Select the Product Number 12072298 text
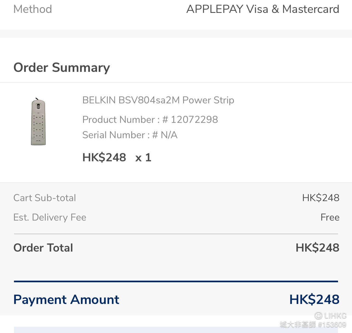352x333 pixels. pyautogui.click(x=150, y=119)
